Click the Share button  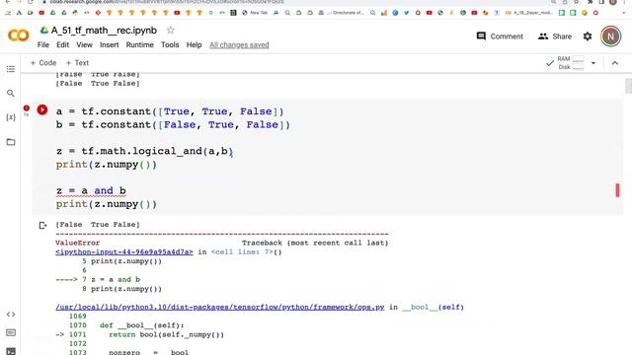(x=555, y=36)
